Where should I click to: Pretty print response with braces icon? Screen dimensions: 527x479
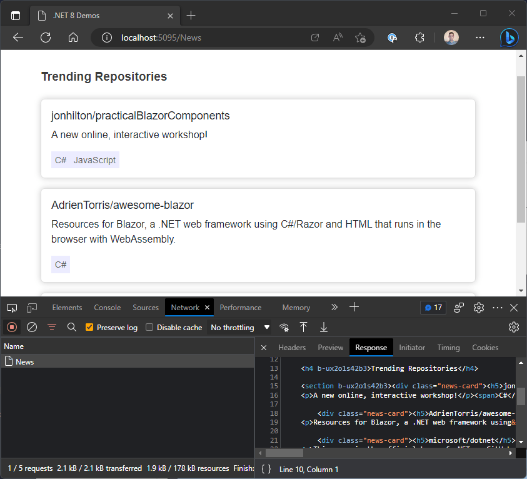pos(266,469)
